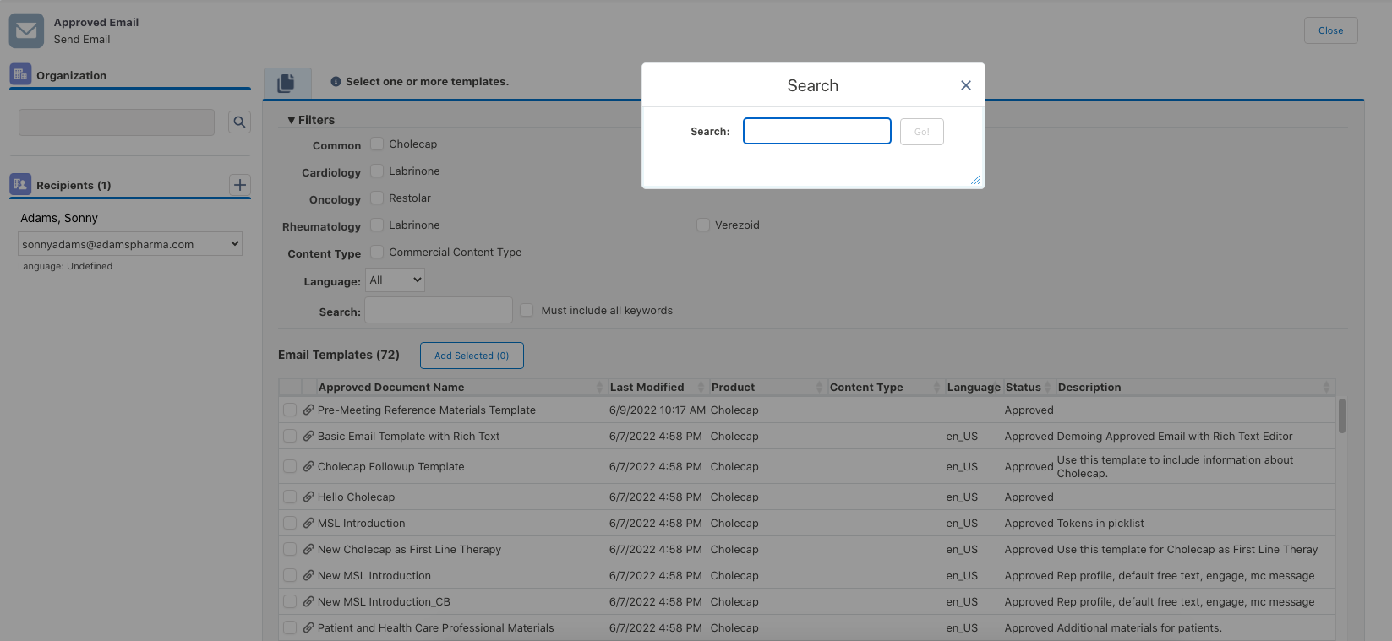The height and width of the screenshot is (641, 1392).
Task: Focus the Search dialog text field
Action: pos(816,131)
